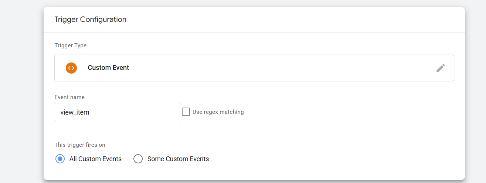
Task: Click the "All Custom Events" label text
Action: 95,159
